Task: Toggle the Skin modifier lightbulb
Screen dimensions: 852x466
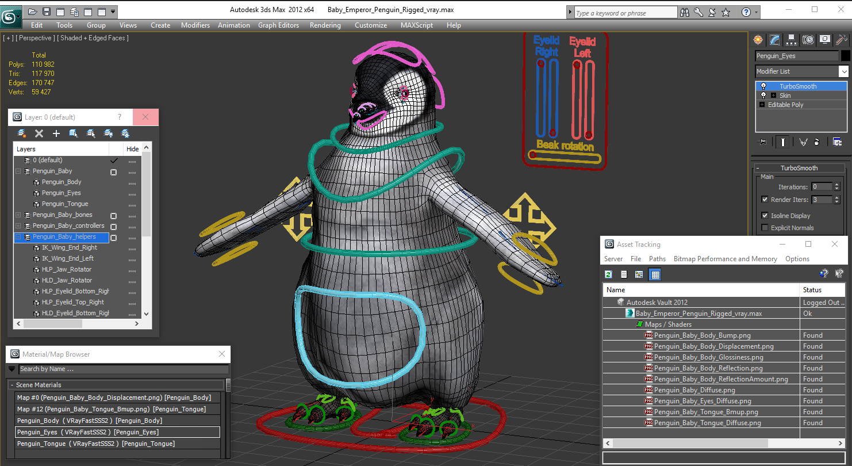Action: click(x=763, y=96)
